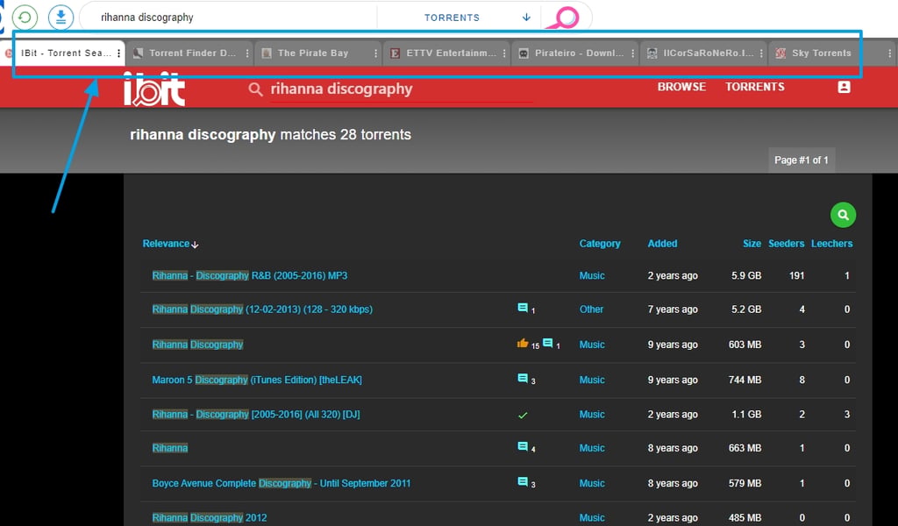This screenshot has height=526, width=898.
Task: Click the top search field with rihanna discography
Action: [229, 18]
